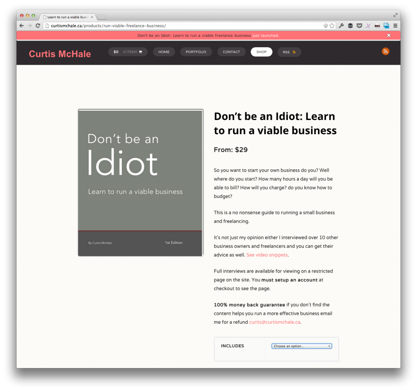This screenshot has height=391, width=417.
Task: Click the 'just launched.' banner text
Action: point(266,35)
